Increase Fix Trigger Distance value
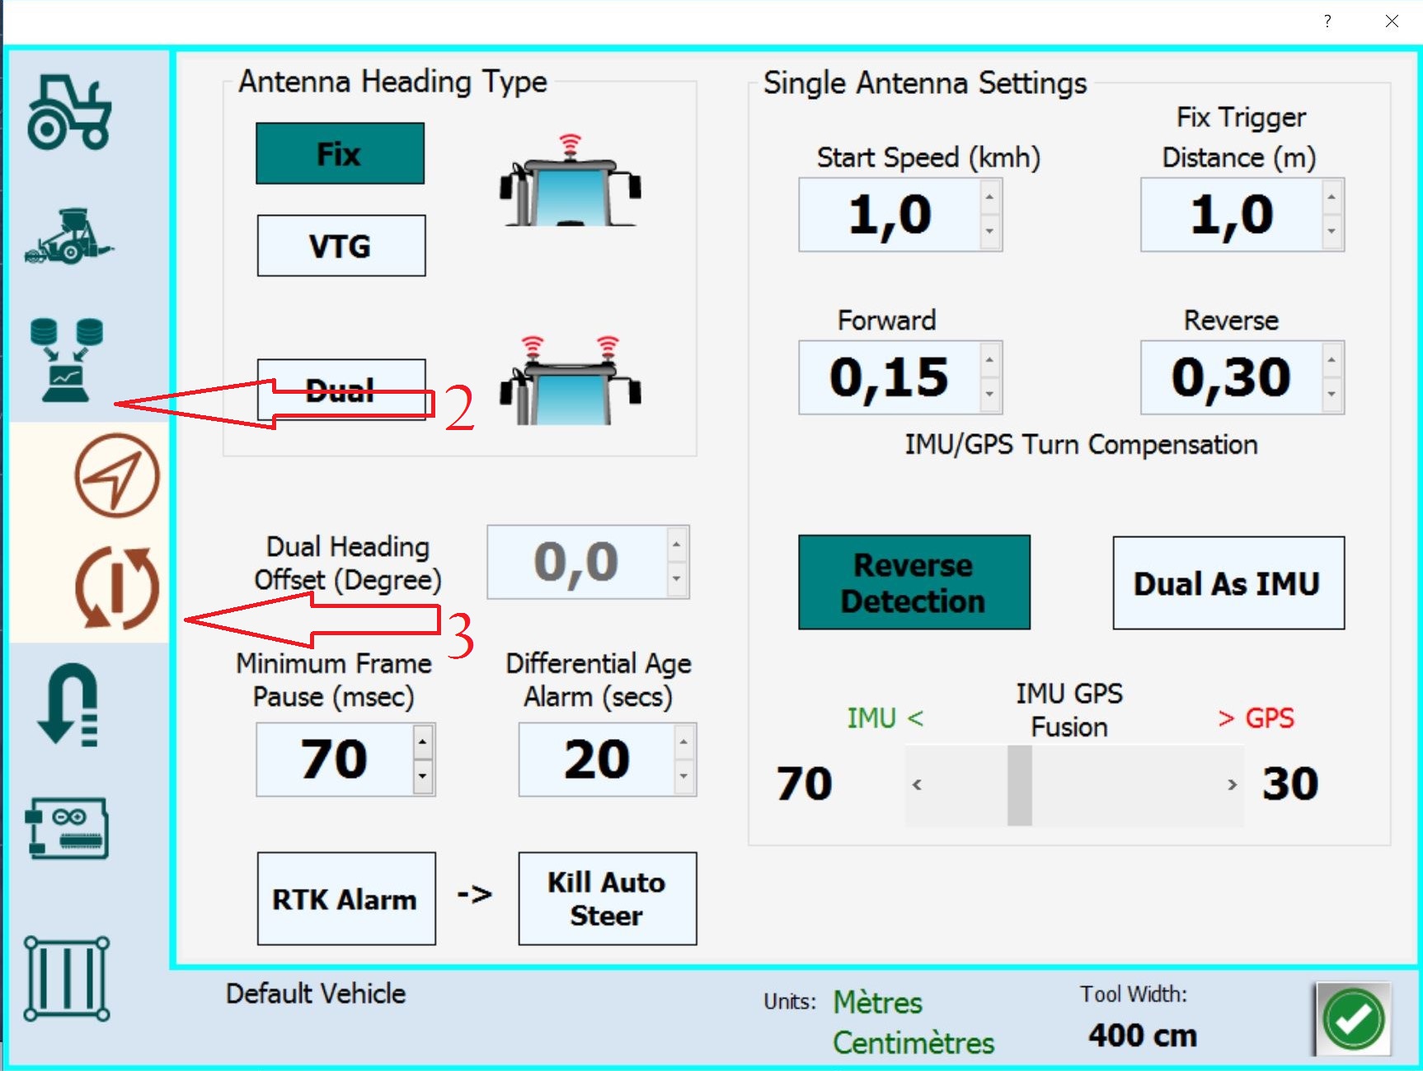Screen dimensions: 1423x1071 (1331, 198)
